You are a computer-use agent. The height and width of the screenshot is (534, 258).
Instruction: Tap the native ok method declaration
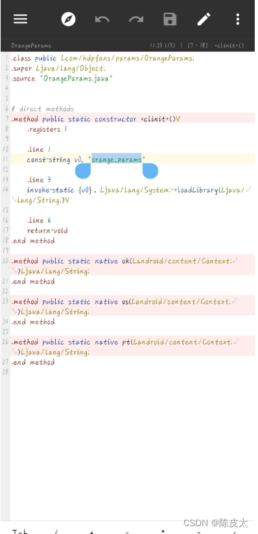121,261
